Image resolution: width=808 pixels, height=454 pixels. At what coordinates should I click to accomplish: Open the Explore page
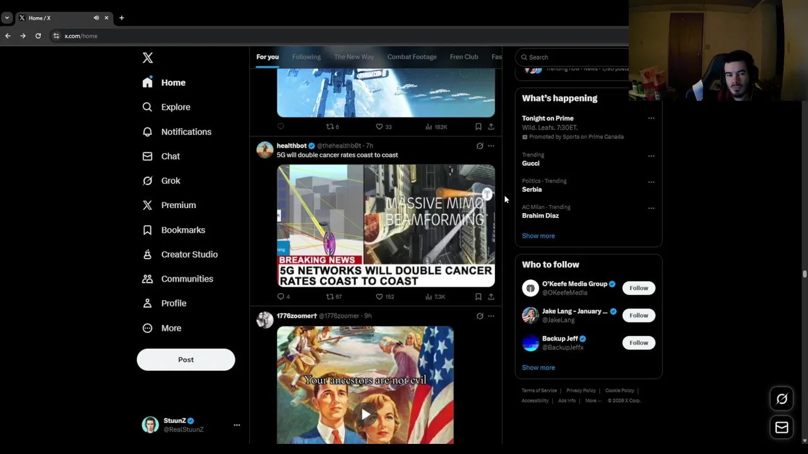pos(167,107)
